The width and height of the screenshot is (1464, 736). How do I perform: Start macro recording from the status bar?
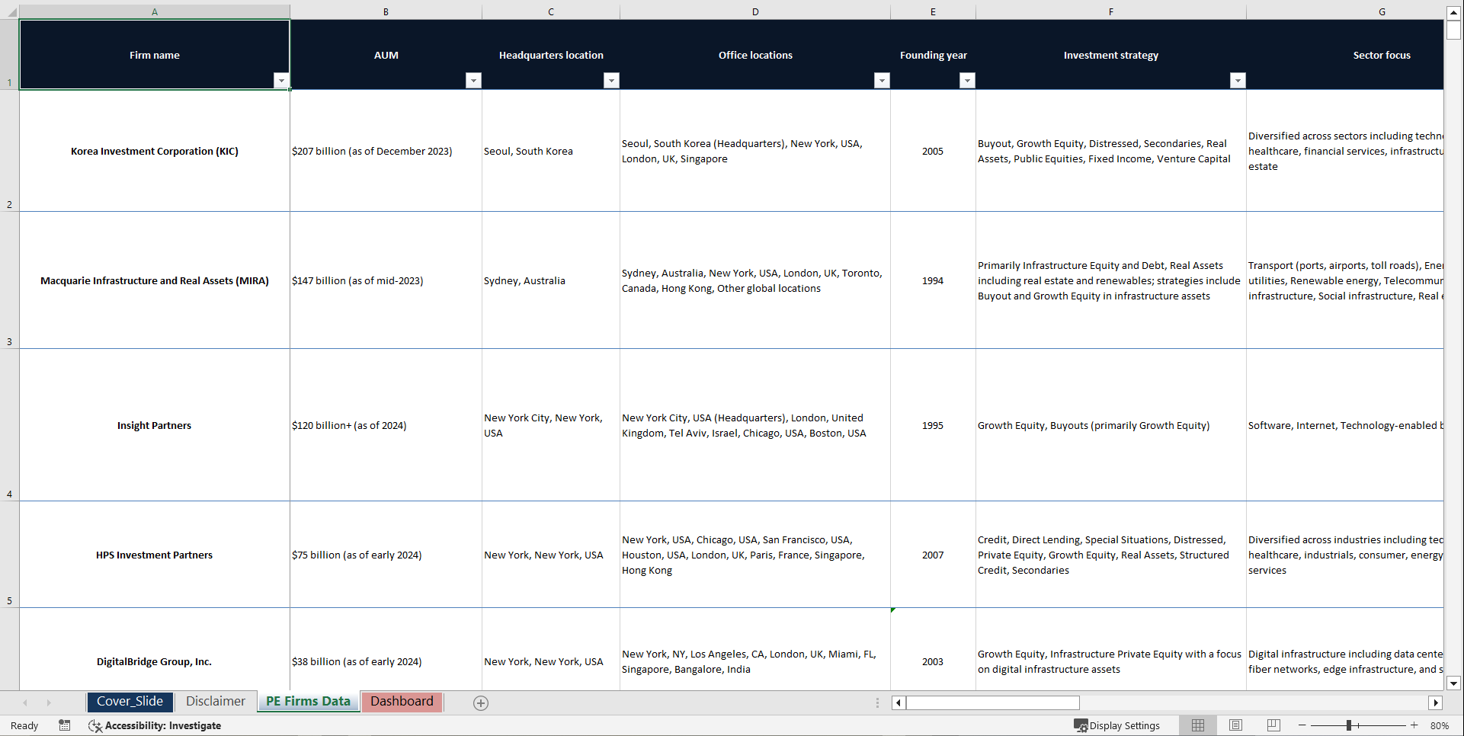tap(65, 725)
